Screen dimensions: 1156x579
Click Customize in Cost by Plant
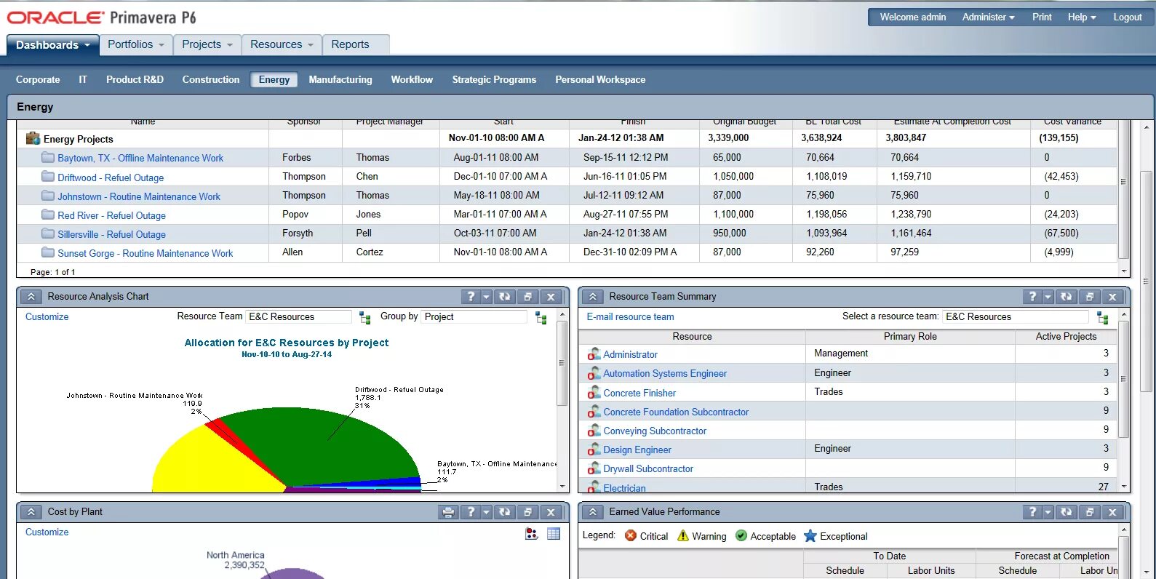pos(47,532)
